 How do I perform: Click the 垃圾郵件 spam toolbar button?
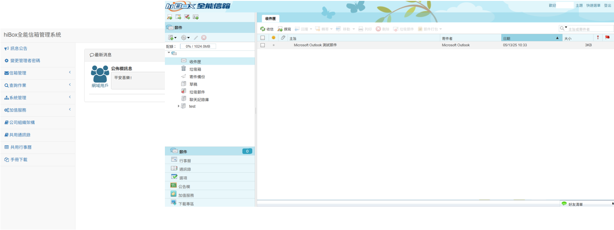403,29
